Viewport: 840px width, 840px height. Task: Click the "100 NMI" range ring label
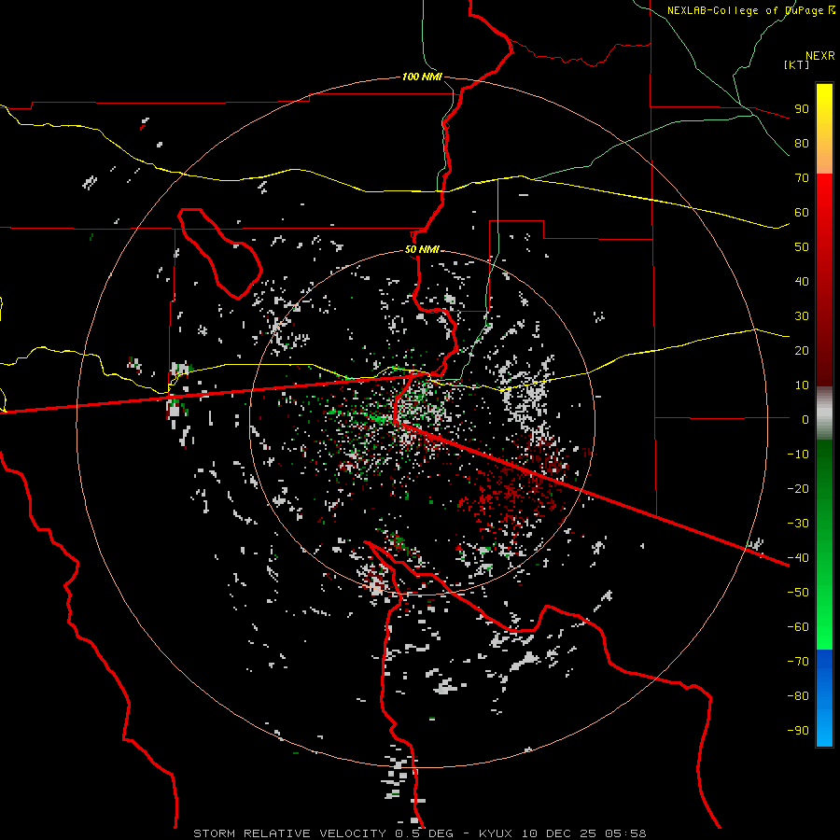pos(422,77)
